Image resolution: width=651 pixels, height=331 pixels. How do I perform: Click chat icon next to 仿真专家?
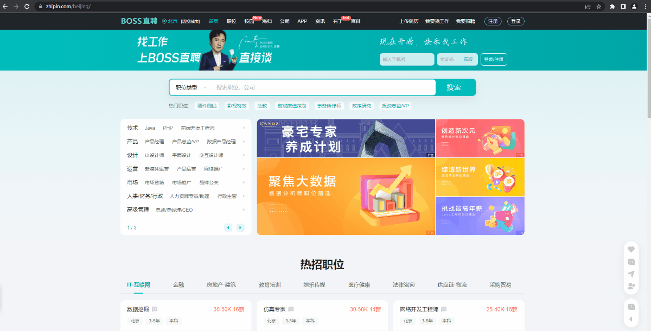pos(291,309)
